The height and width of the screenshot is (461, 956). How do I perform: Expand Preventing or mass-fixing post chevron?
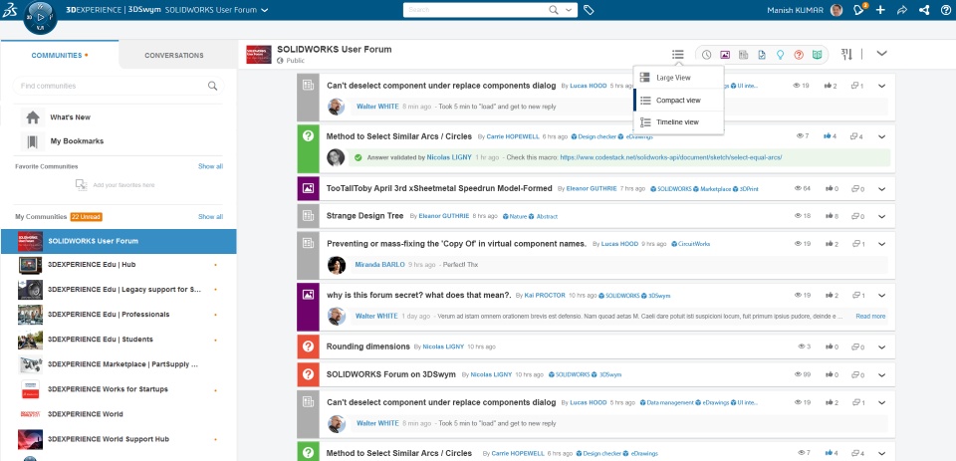pos(881,243)
